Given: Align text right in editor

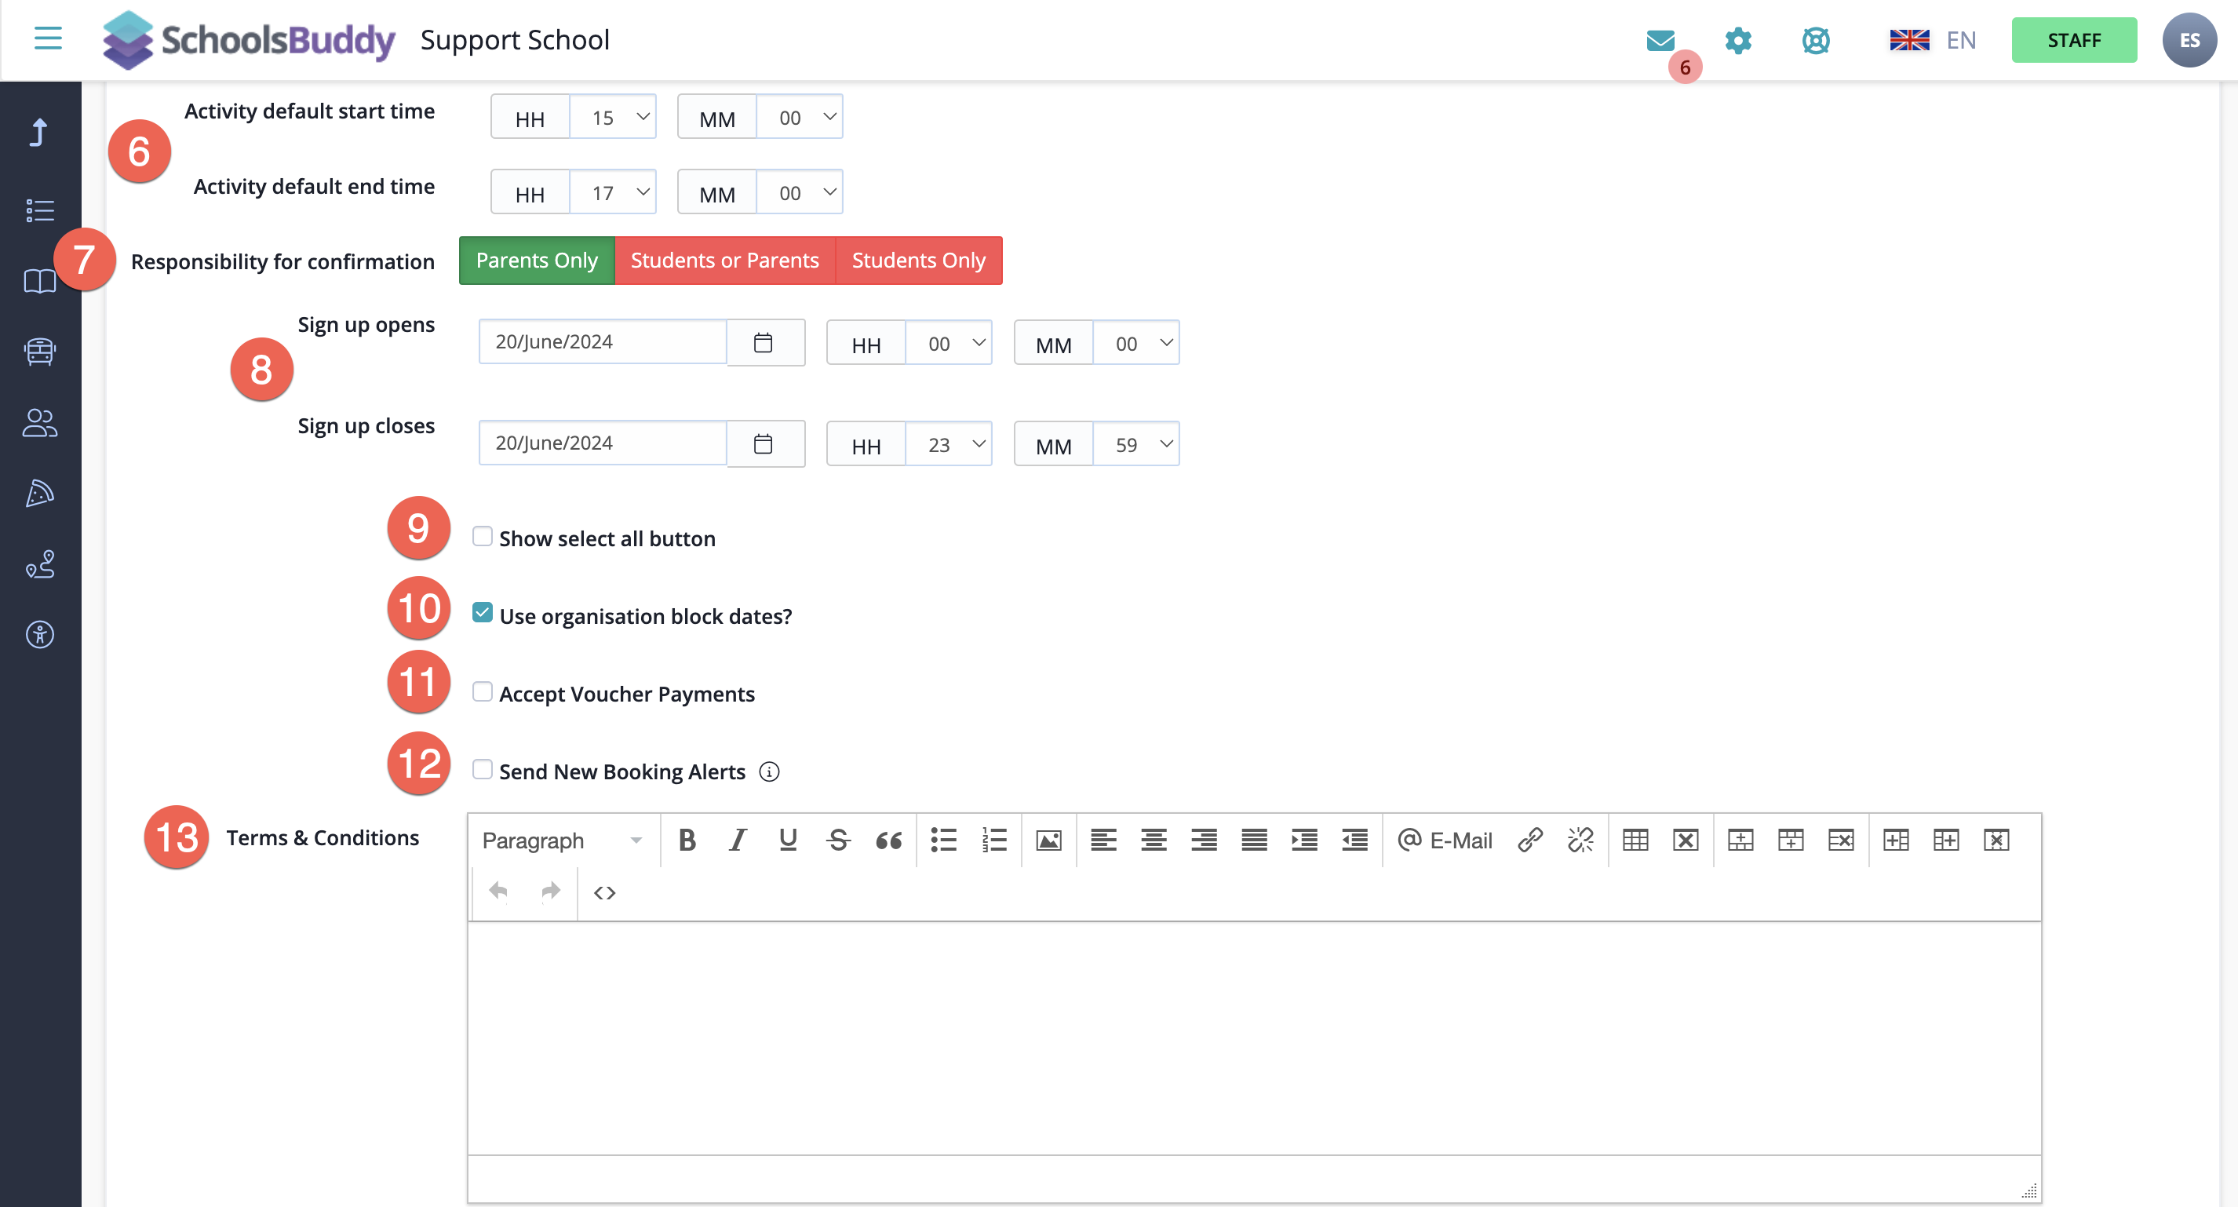Looking at the screenshot, I should (1204, 841).
